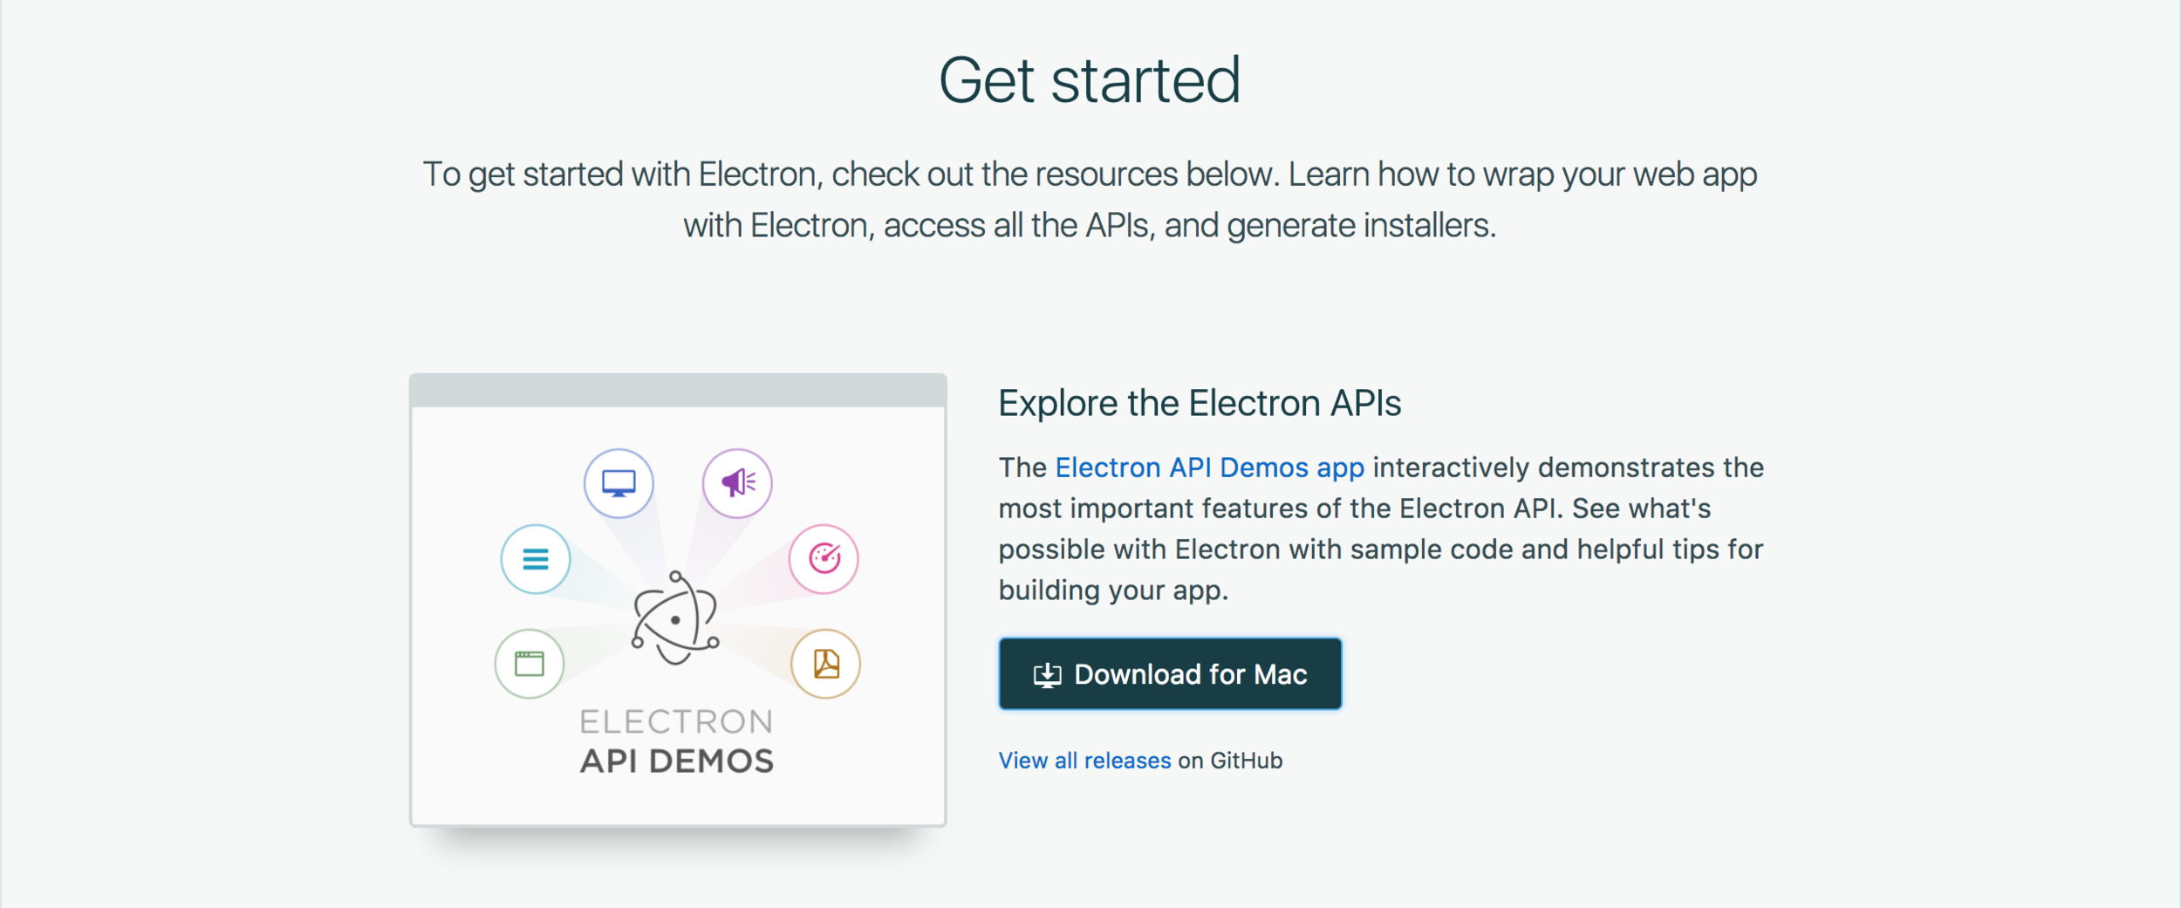The image size is (2181, 908).
Task: Select the blue hamburger menu icon
Action: [535, 559]
